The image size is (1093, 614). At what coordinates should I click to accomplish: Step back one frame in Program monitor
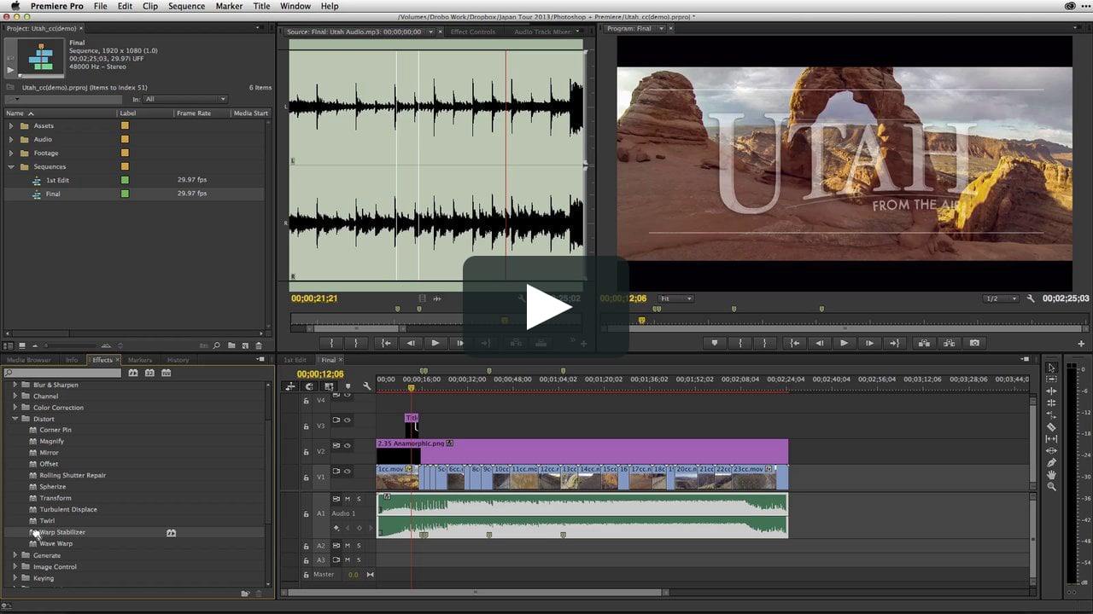(820, 343)
